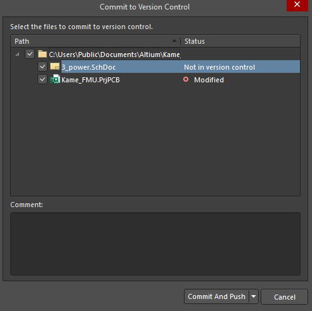Sort the file list by the Status column

[240, 41]
